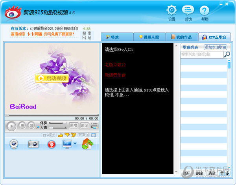Click the thumbs-down boo icon
The height and width of the screenshot is (185, 236).
pyautogui.click(x=67, y=135)
